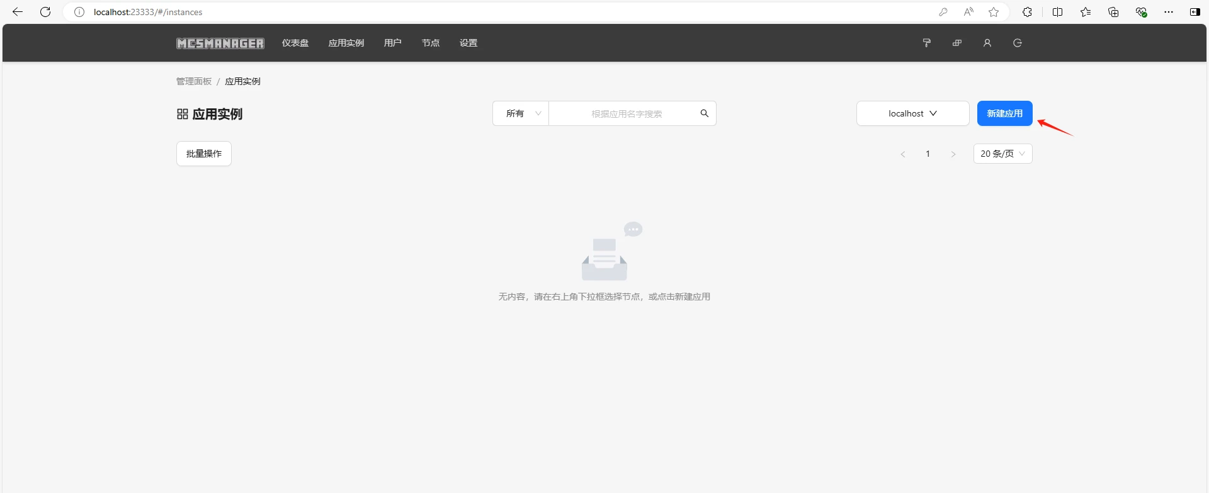
Task: Open the 节点 nodes menu
Action: 431,43
